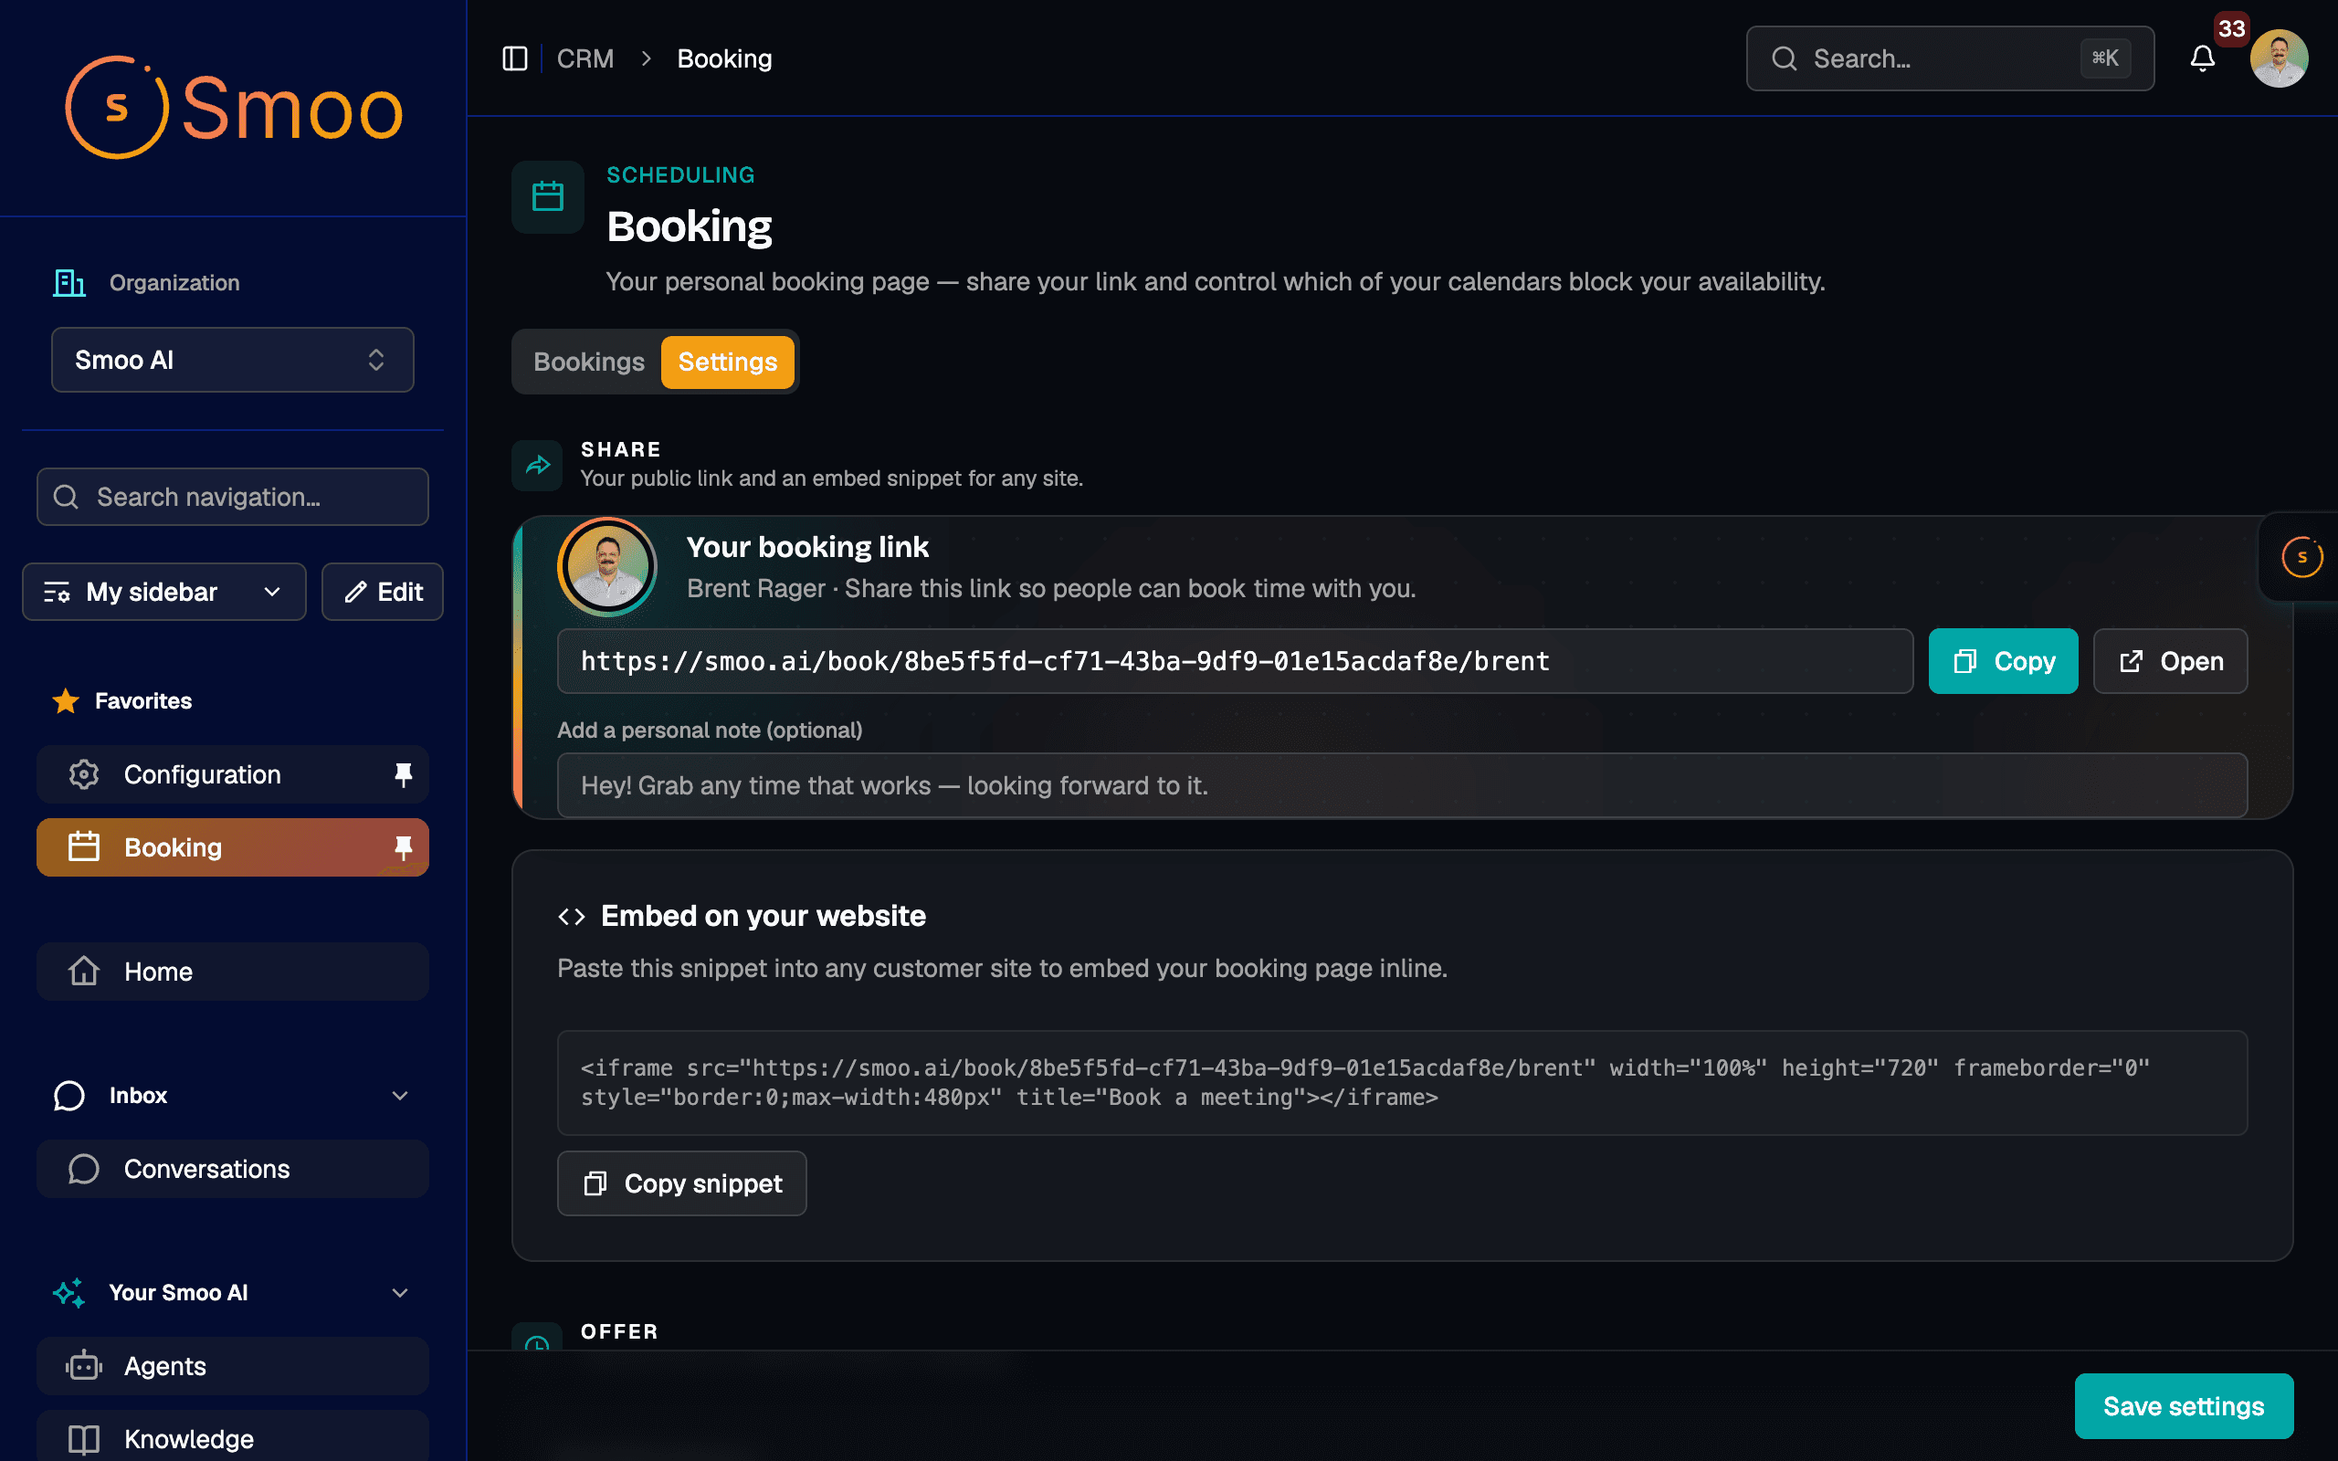This screenshot has height=1461, width=2338.
Task: Click the pencil icon on Edit
Action: pos(355,592)
